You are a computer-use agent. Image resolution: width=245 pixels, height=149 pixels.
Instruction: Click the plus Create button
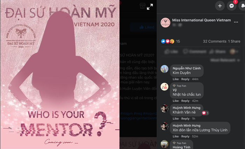pyautogui.click(x=220, y=6)
